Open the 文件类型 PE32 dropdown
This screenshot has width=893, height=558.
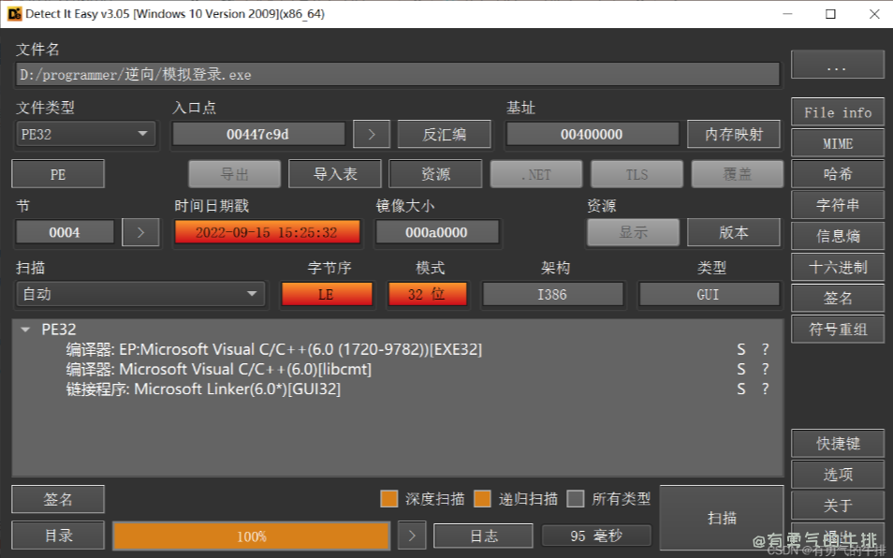[x=86, y=135]
